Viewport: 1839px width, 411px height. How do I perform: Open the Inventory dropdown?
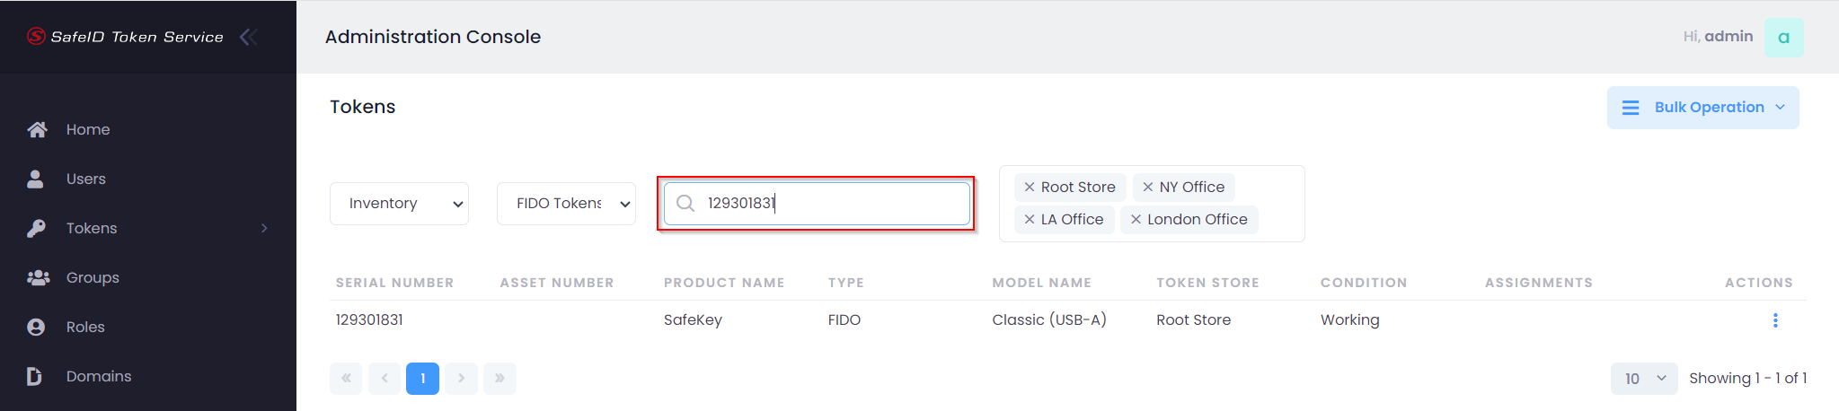click(x=399, y=204)
